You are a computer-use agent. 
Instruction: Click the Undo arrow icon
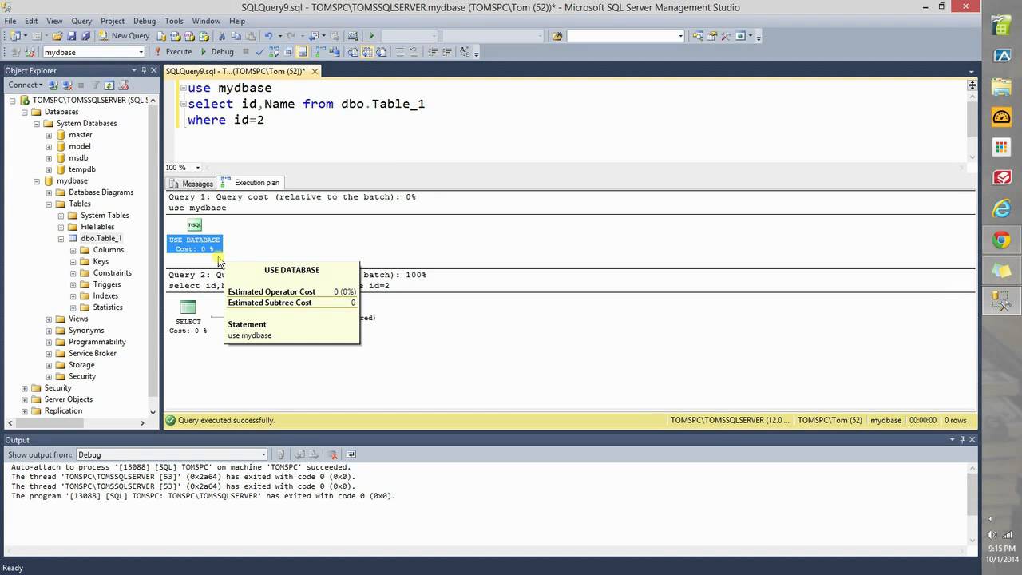coord(268,35)
